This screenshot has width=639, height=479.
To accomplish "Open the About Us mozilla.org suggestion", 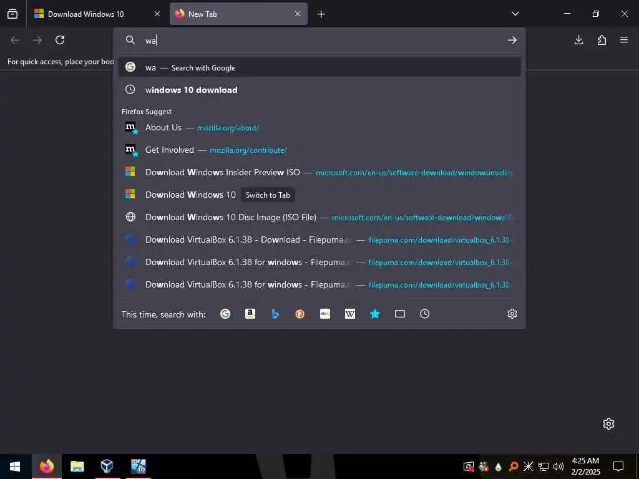I will 319,127.
